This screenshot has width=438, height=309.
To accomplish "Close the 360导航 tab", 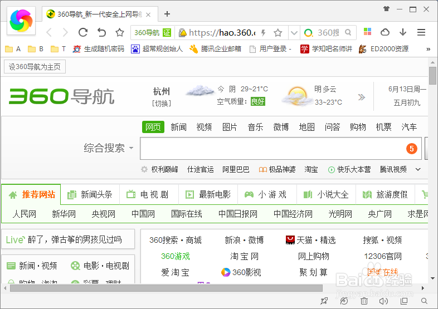I will (148, 14).
